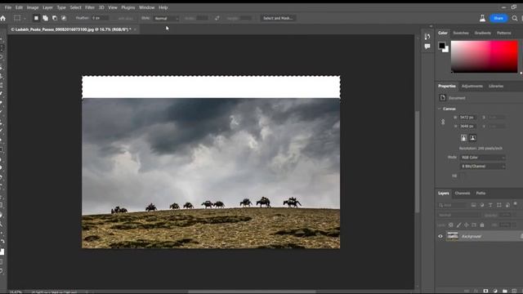Lock artboard nesting icon
The image size is (523, 294).
pyautogui.click(x=474, y=225)
